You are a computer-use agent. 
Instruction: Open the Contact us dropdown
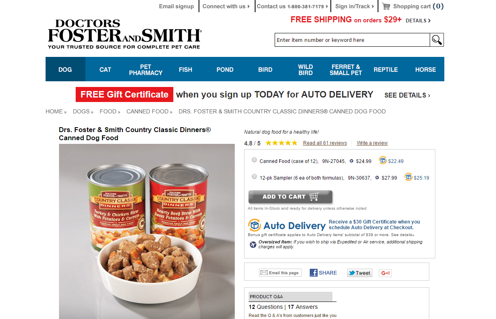293,6
